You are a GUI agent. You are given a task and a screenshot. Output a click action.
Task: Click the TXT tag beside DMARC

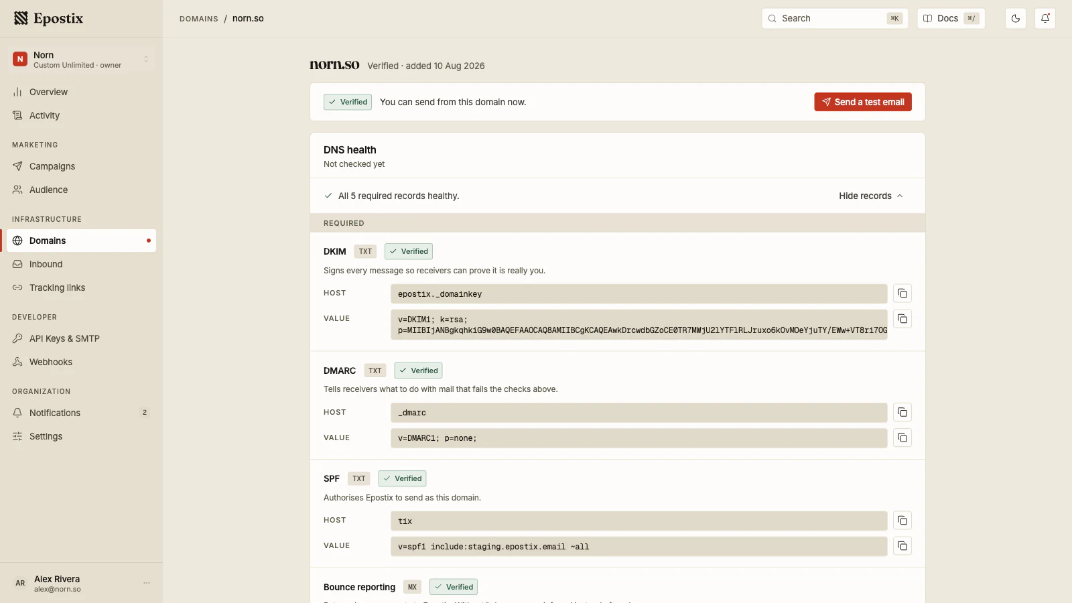click(375, 371)
